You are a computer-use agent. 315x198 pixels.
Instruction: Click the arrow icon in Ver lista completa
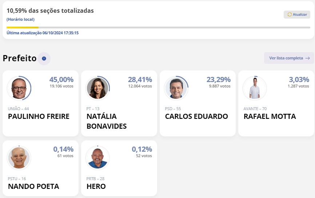tap(308, 58)
